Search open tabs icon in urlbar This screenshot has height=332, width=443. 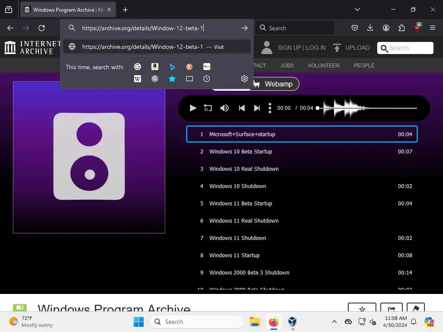189,79
